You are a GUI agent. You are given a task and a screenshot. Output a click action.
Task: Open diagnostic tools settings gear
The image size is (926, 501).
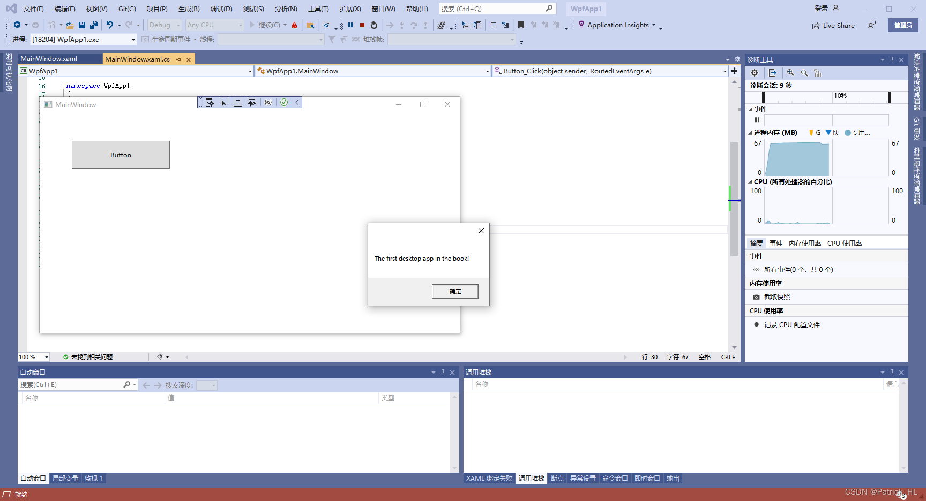tap(755, 73)
